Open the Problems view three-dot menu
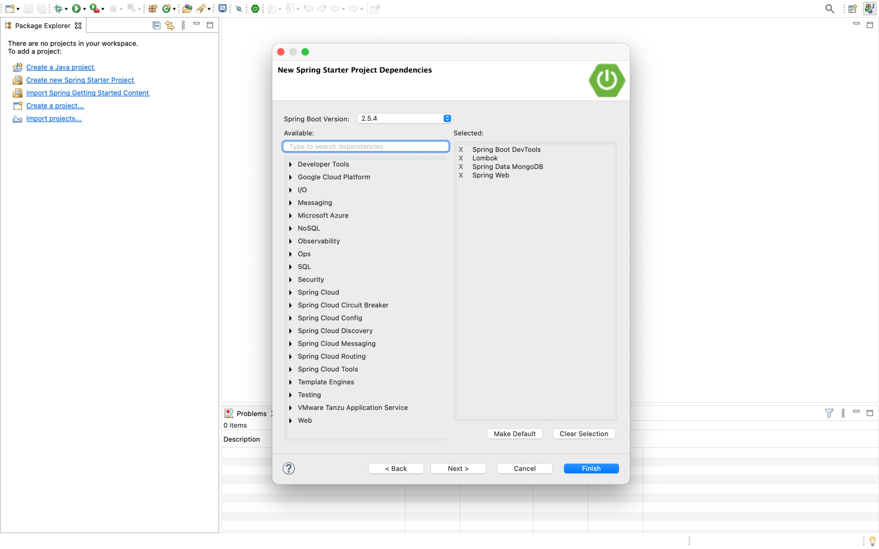879x549 pixels. (x=843, y=413)
